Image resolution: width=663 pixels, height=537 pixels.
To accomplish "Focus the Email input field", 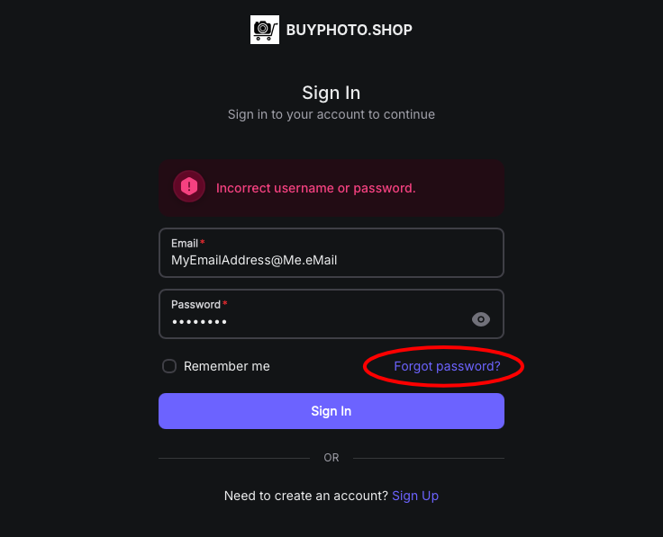I will [x=331, y=253].
